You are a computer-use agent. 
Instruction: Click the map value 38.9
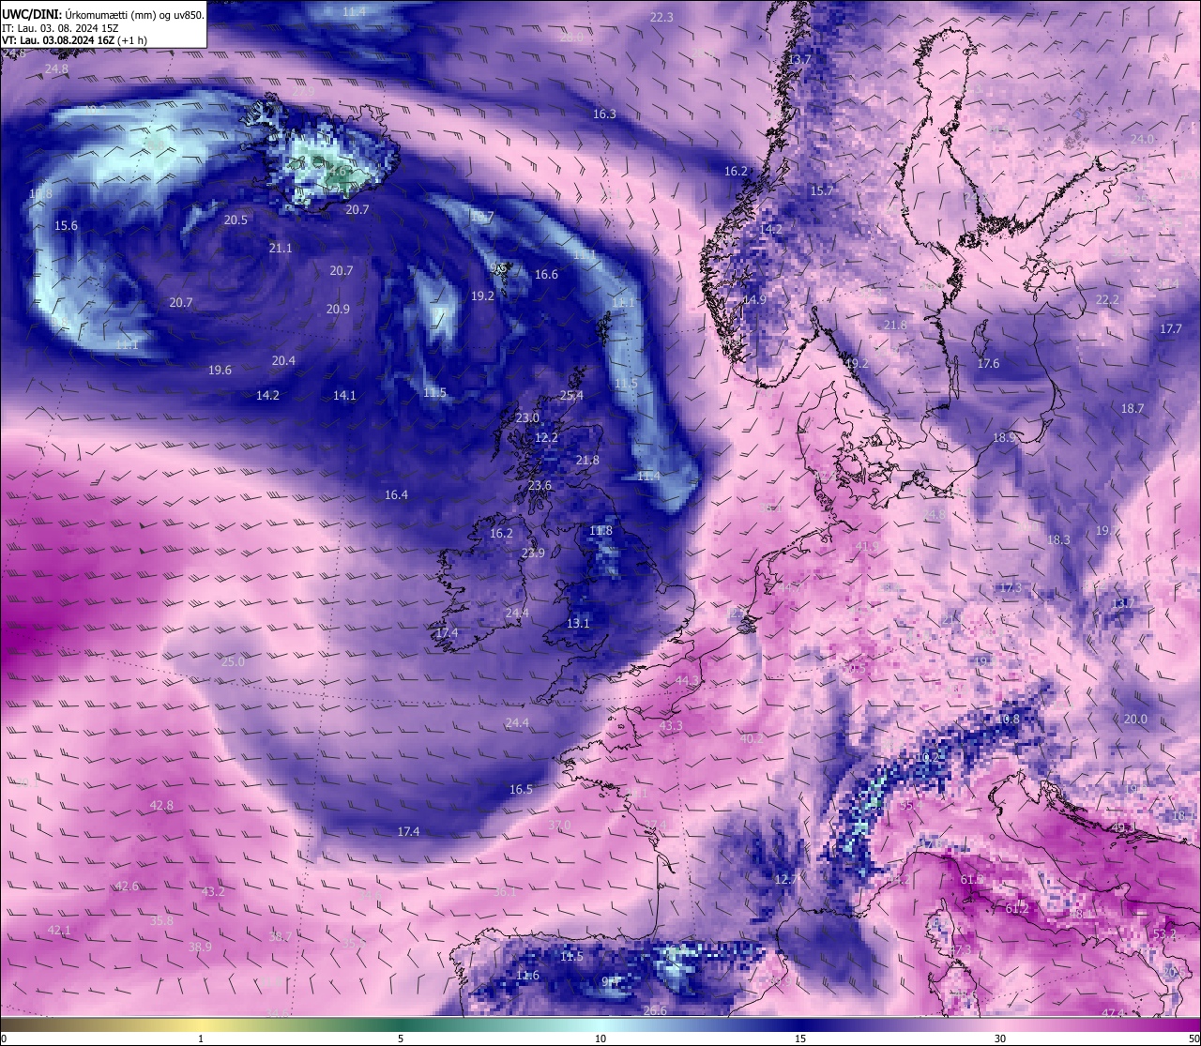tap(200, 948)
